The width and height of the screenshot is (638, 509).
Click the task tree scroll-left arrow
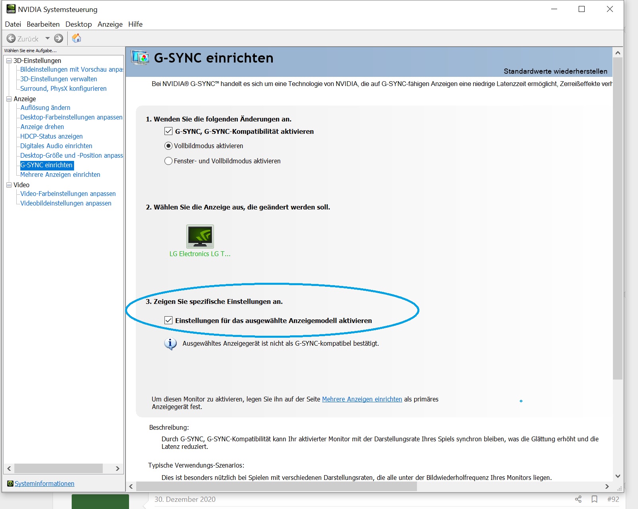coord(9,468)
